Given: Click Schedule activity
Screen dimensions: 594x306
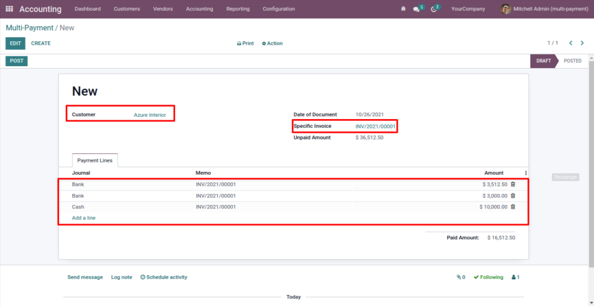Looking at the screenshot, I should pos(164,277).
